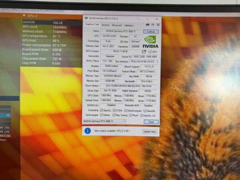The width and height of the screenshot is (240, 180).
Task: Click the Resizable BAR field Disabled
Action: [x=148, y=106]
